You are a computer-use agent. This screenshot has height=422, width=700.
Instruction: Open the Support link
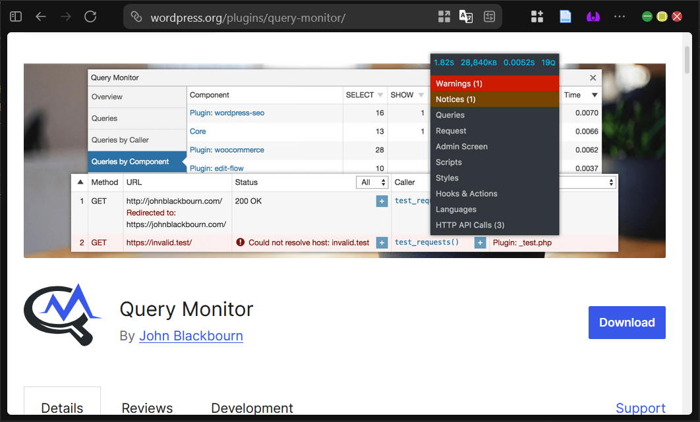pyautogui.click(x=640, y=408)
